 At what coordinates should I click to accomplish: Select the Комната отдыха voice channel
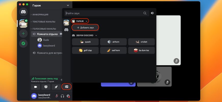point(47,34)
